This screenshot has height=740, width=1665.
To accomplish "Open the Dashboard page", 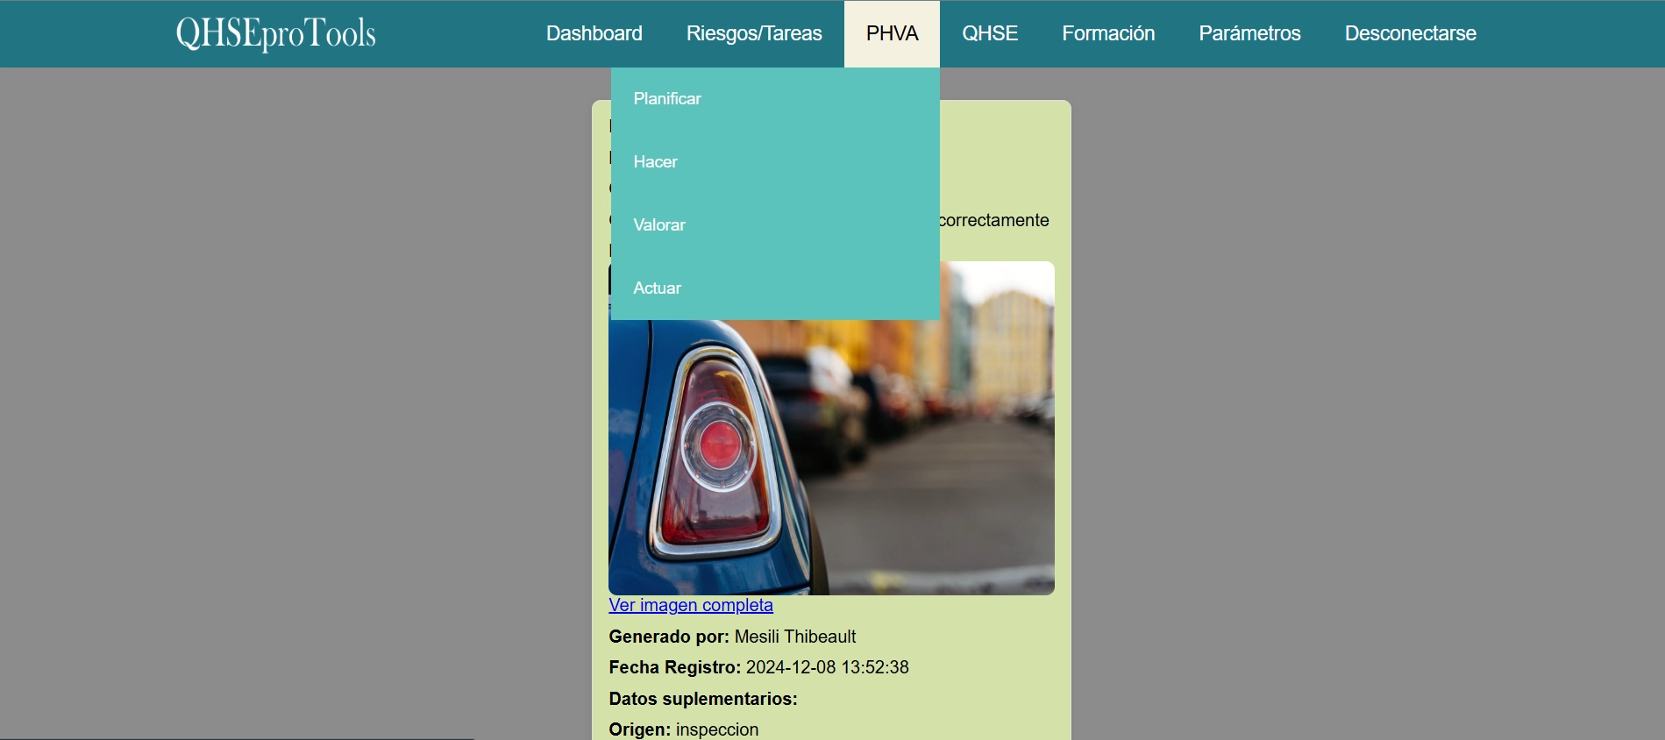I will click(594, 33).
